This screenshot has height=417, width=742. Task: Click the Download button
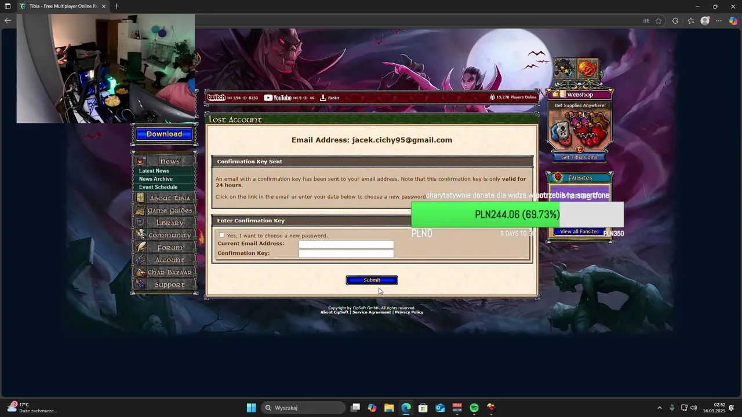[x=164, y=134]
